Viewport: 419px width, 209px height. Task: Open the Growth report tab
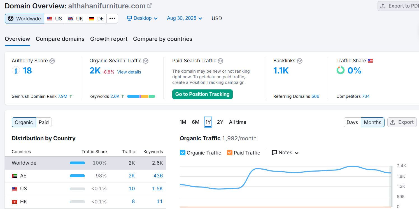click(x=109, y=39)
